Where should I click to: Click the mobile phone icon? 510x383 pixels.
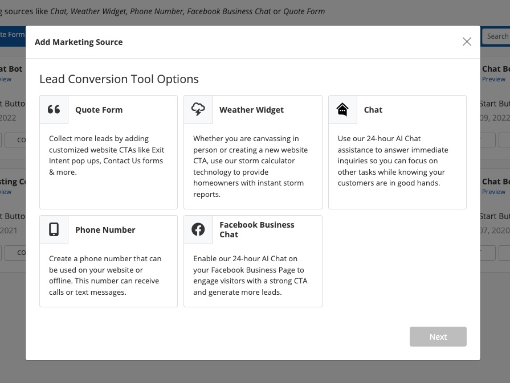[x=54, y=229]
